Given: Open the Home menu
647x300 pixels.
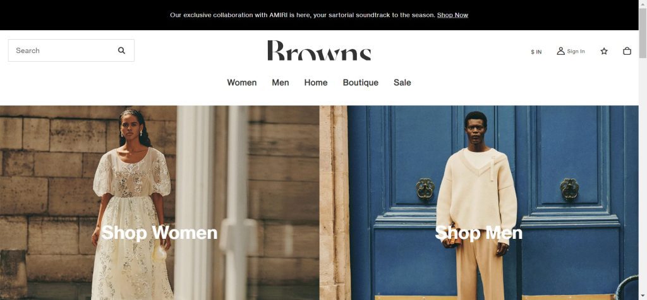Looking at the screenshot, I should 316,83.
